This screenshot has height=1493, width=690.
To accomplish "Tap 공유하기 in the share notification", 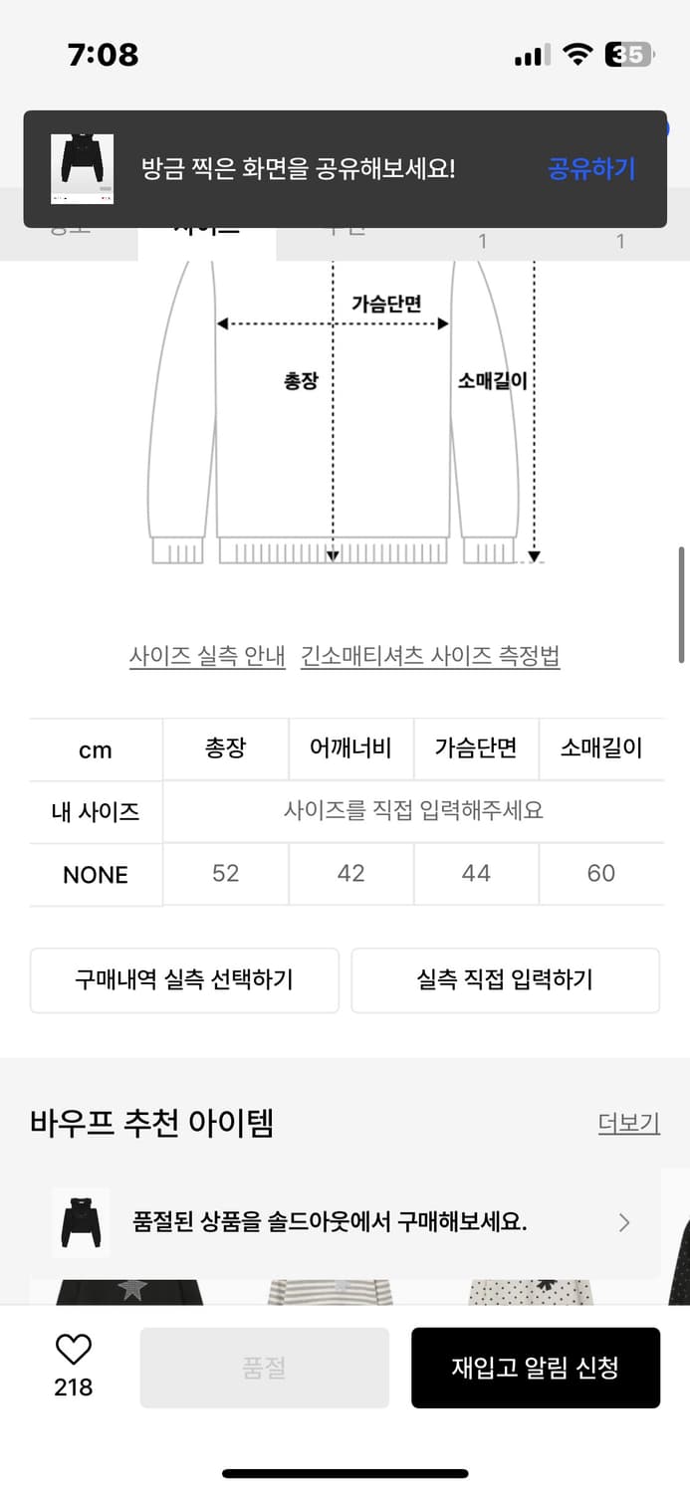I will tap(589, 167).
